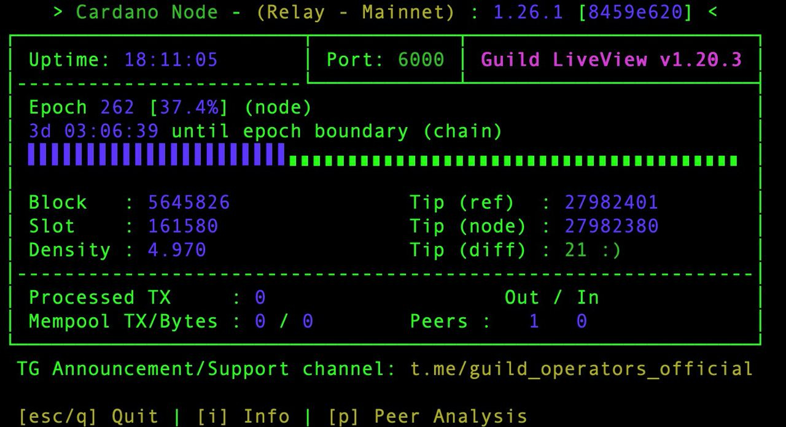786x427 pixels.
Task: Select the epoch percentage 37.4%
Action: pyautogui.click(x=190, y=108)
